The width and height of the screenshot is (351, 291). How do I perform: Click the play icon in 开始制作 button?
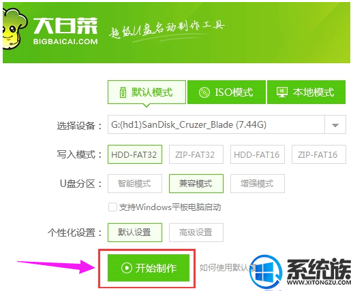click(x=126, y=268)
